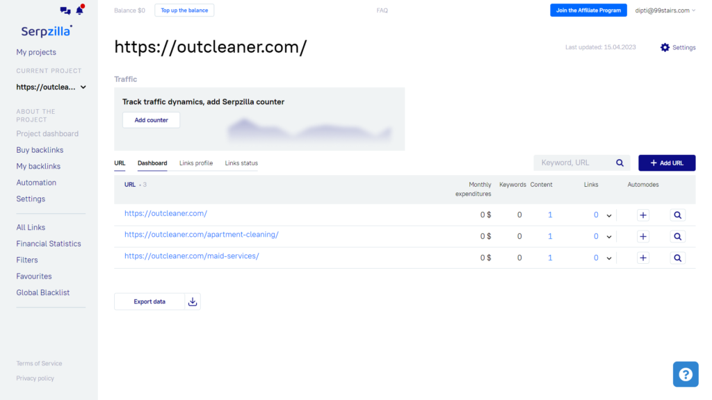Click Links count for maid-services row
The height and width of the screenshot is (400, 712).
(x=596, y=258)
